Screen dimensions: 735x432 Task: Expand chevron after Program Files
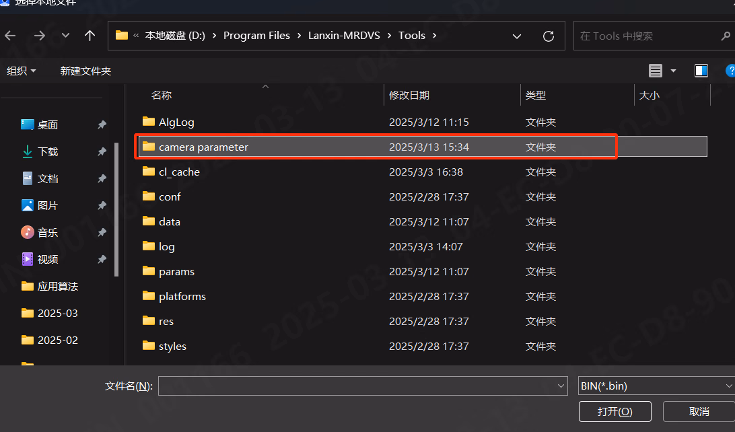(x=299, y=36)
